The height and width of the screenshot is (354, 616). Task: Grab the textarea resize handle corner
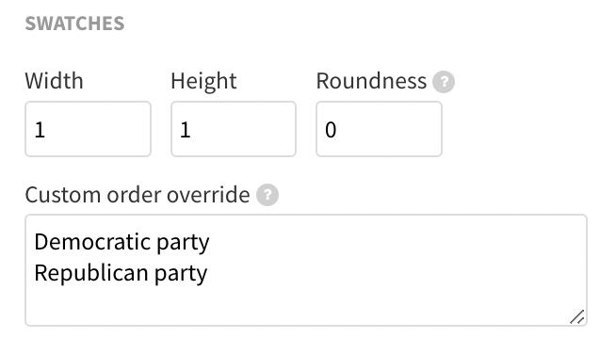(x=576, y=316)
